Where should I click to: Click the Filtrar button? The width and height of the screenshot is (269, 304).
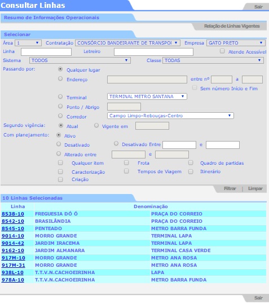230,188
